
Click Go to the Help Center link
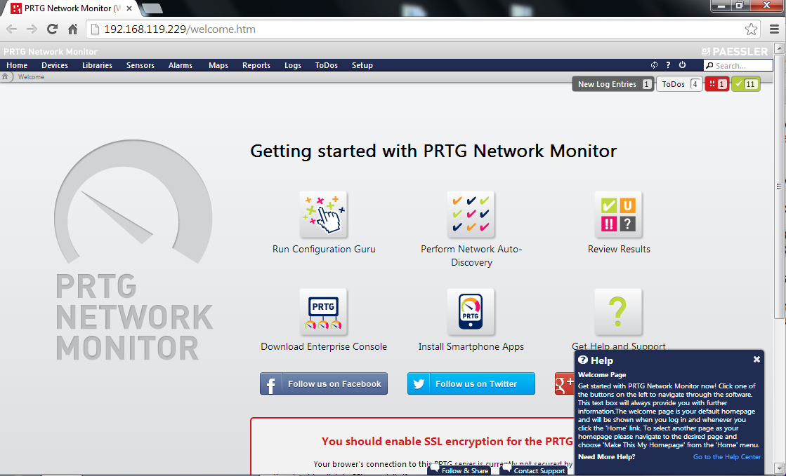727,456
